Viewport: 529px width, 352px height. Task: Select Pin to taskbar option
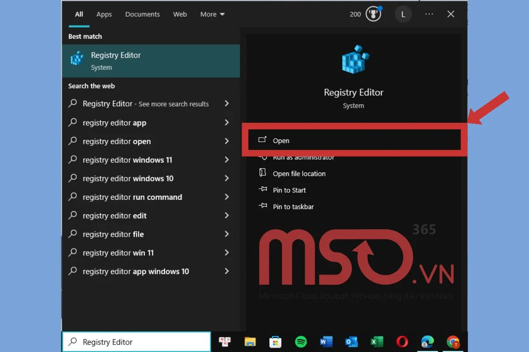[x=293, y=207]
